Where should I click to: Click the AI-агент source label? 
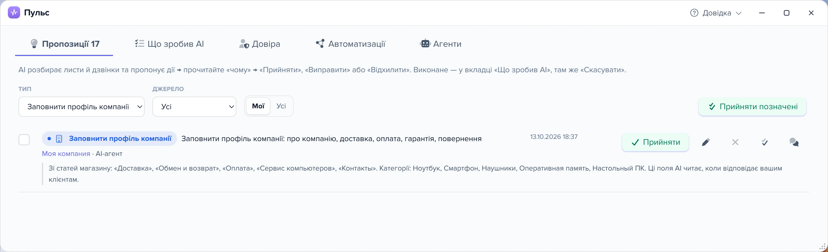click(x=109, y=154)
